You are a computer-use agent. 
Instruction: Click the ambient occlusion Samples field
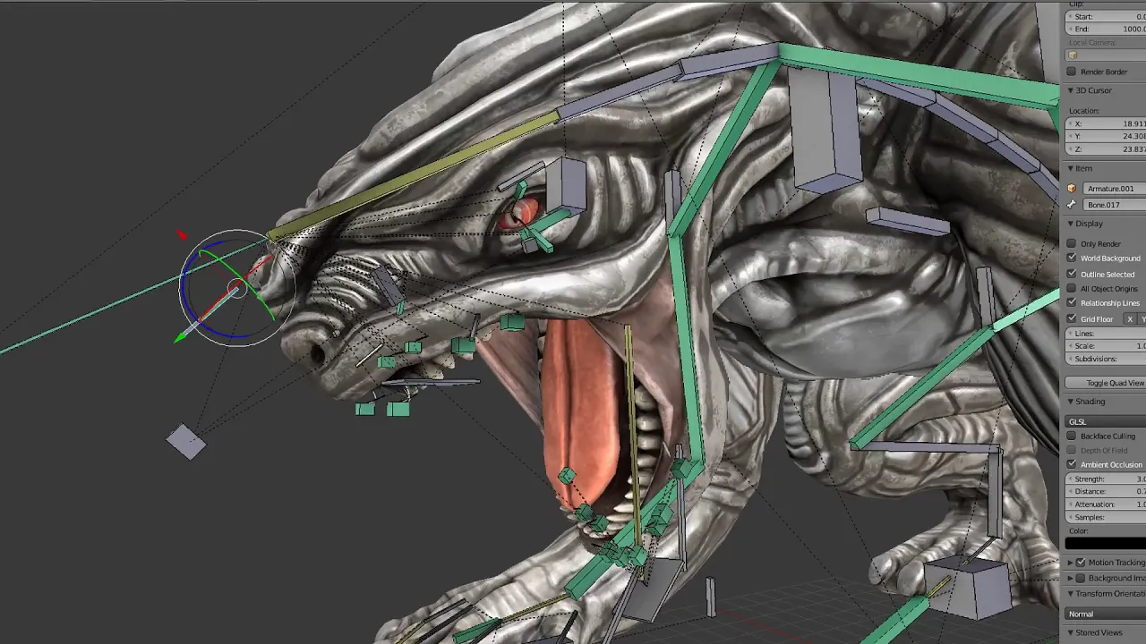[1106, 517]
